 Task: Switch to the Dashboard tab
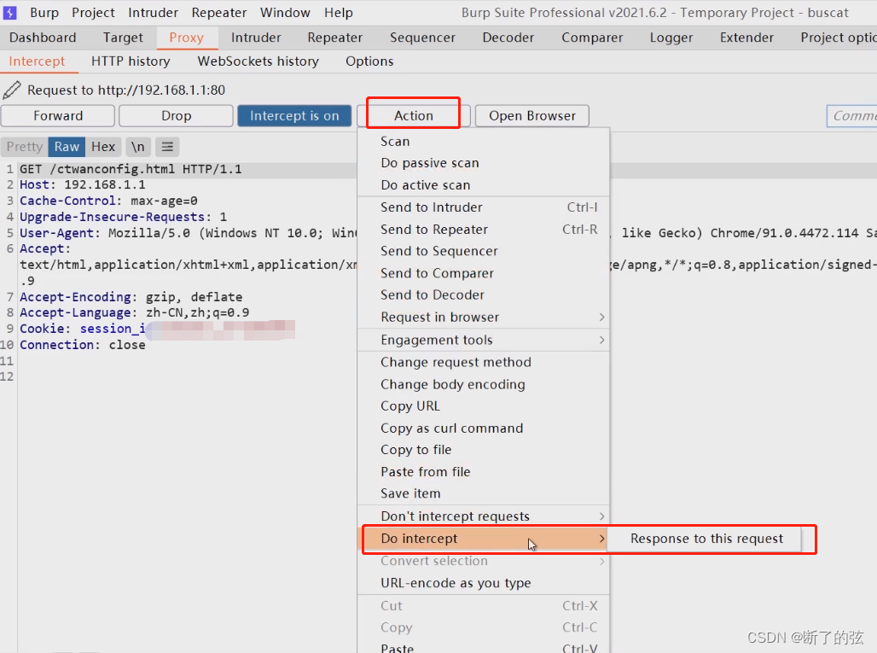coord(43,38)
